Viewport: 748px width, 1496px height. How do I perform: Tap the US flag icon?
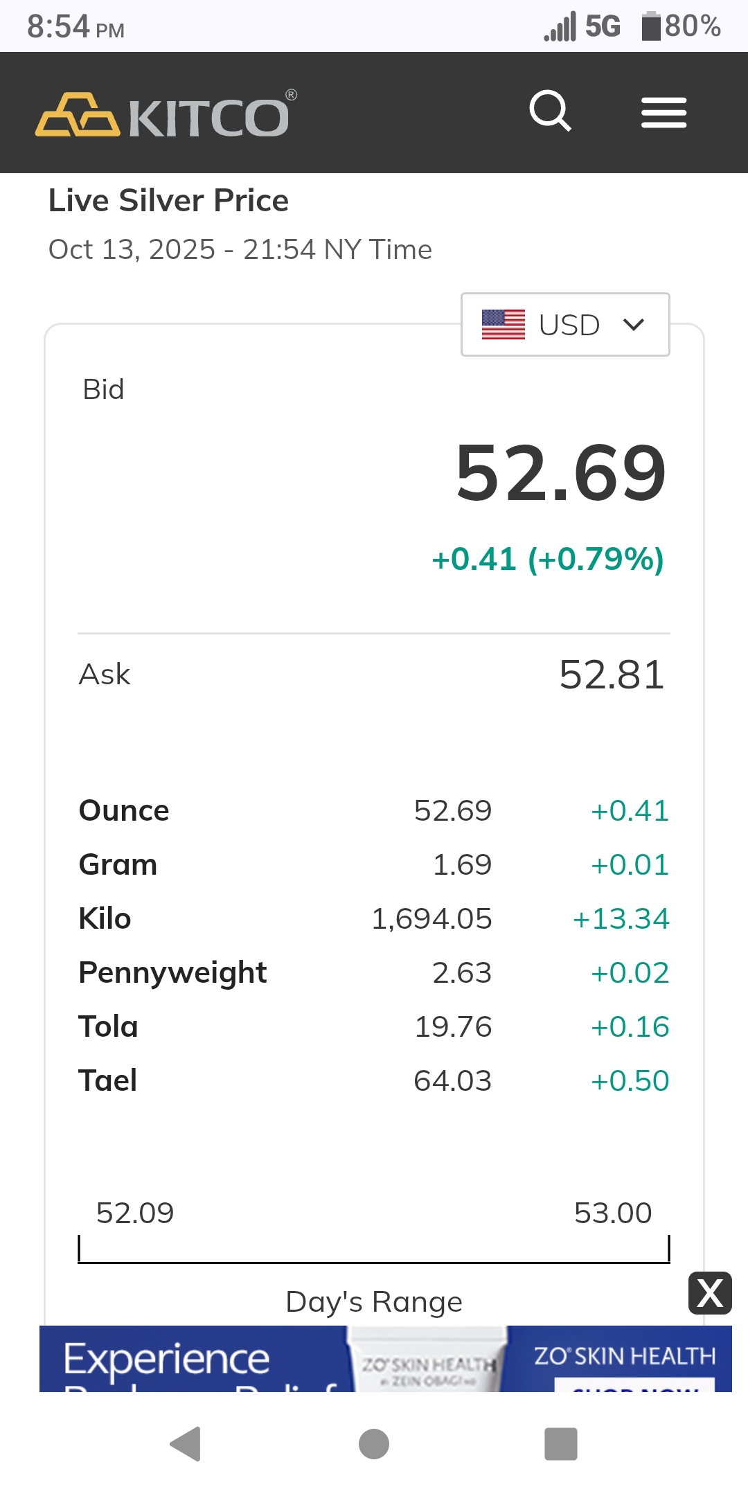click(504, 324)
